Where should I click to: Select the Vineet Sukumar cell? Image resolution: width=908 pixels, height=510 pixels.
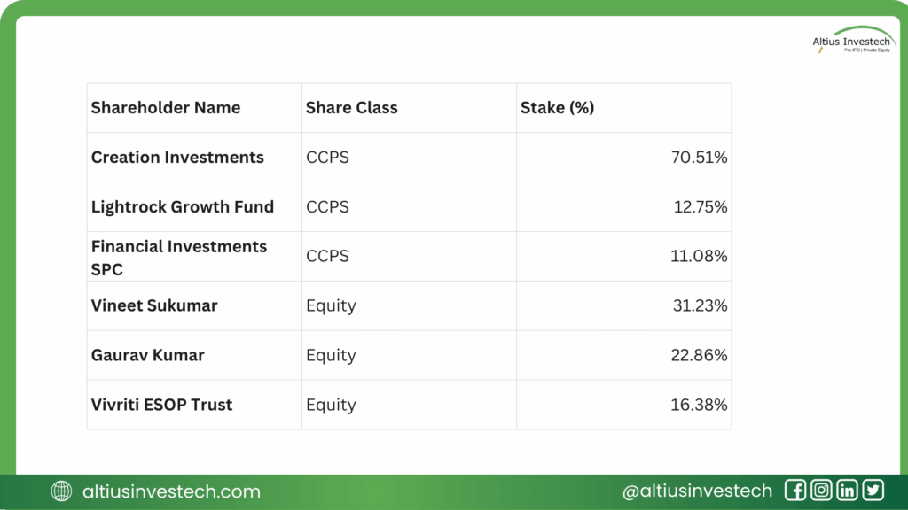point(154,306)
